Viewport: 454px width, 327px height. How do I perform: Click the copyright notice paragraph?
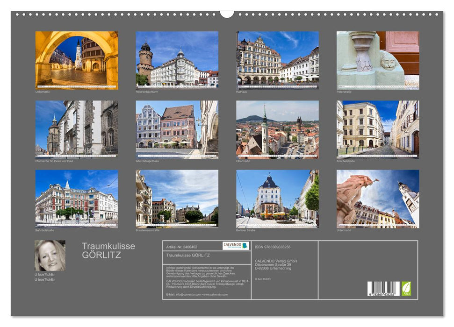click(x=201, y=272)
